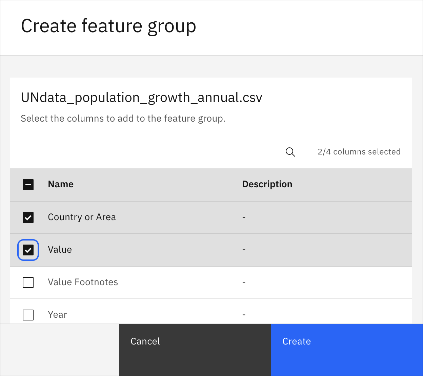Click the Cancel button
Screen dimensions: 423x376
(195, 350)
